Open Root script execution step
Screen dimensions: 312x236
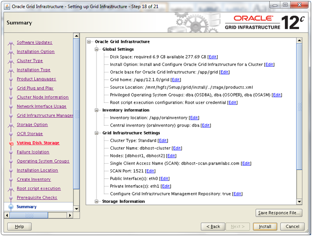(39, 189)
